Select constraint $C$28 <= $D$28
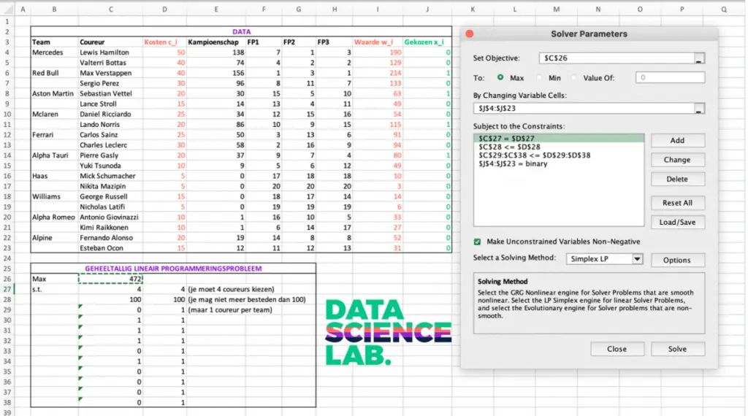The image size is (748, 416). [x=559, y=147]
